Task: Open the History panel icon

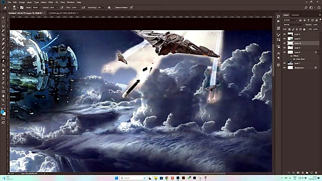Action: (x=278, y=17)
